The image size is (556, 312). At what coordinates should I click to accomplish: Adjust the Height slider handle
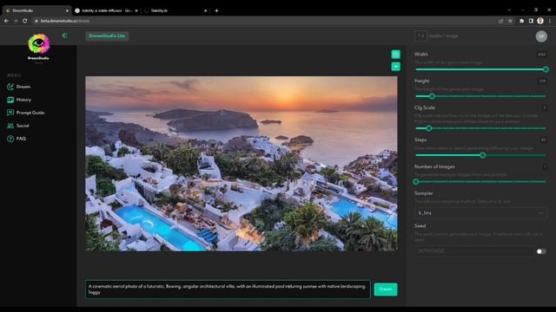432,96
